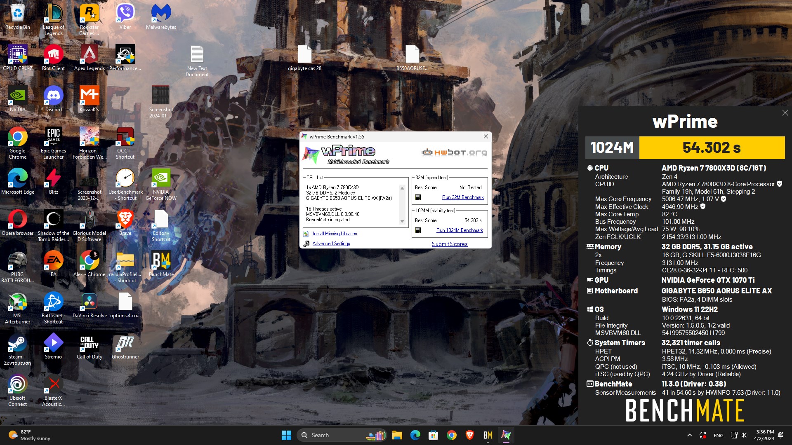Select the Call of Duty desktop icon
Viewport: 792px width, 445px height.
(x=90, y=347)
